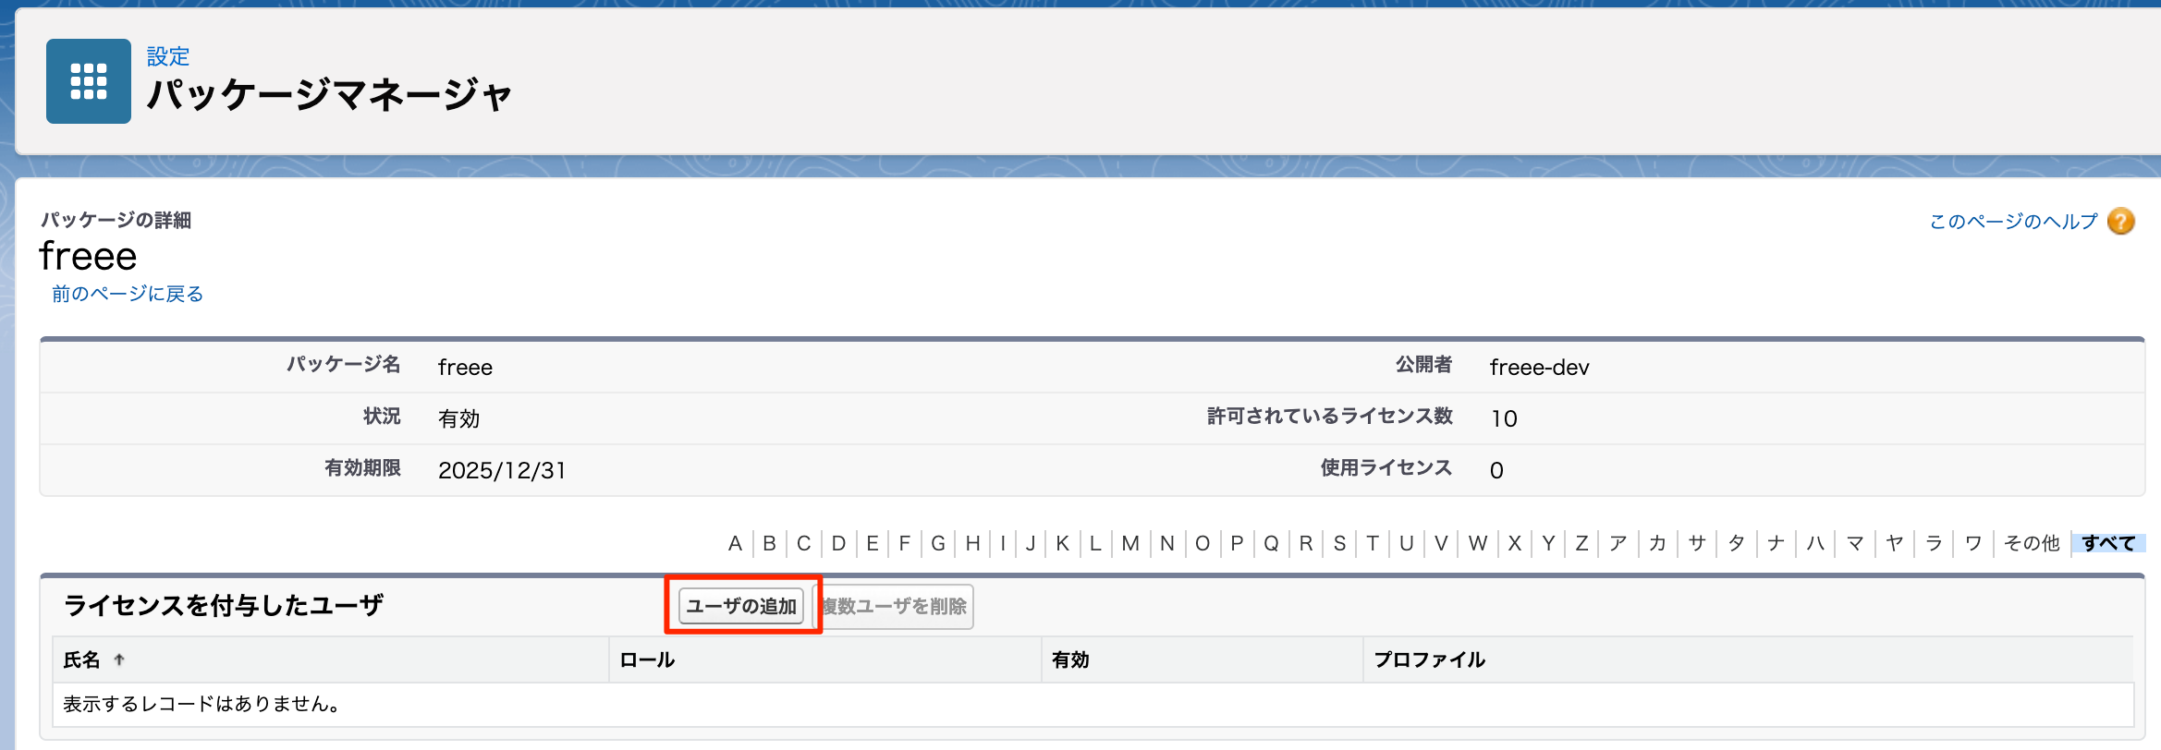Filter users by letter U

pyautogui.click(x=1406, y=543)
